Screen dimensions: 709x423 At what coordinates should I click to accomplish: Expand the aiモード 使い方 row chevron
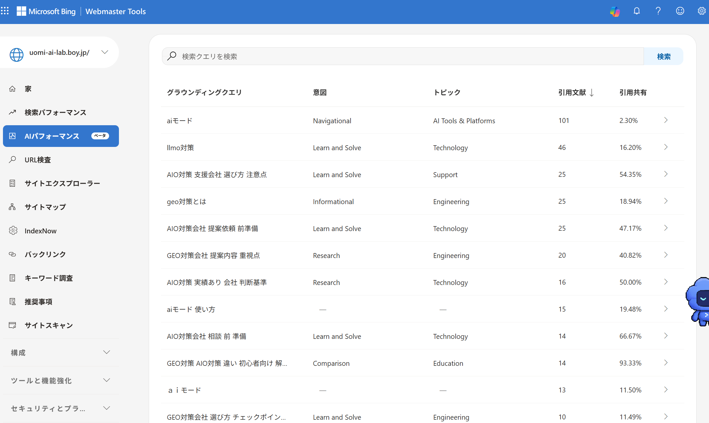pyautogui.click(x=666, y=309)
